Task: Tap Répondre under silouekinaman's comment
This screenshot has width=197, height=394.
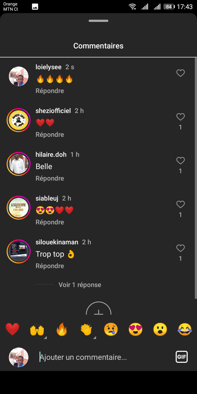Action: (x=50, y=266)
